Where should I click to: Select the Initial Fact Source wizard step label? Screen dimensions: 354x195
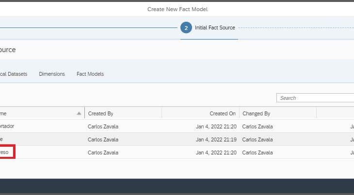215,28
